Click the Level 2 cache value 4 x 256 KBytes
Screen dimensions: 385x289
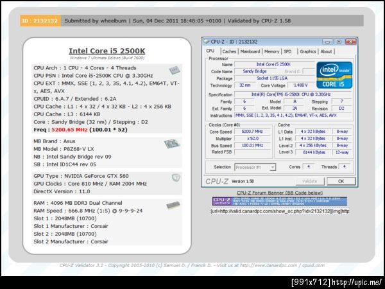314,146
